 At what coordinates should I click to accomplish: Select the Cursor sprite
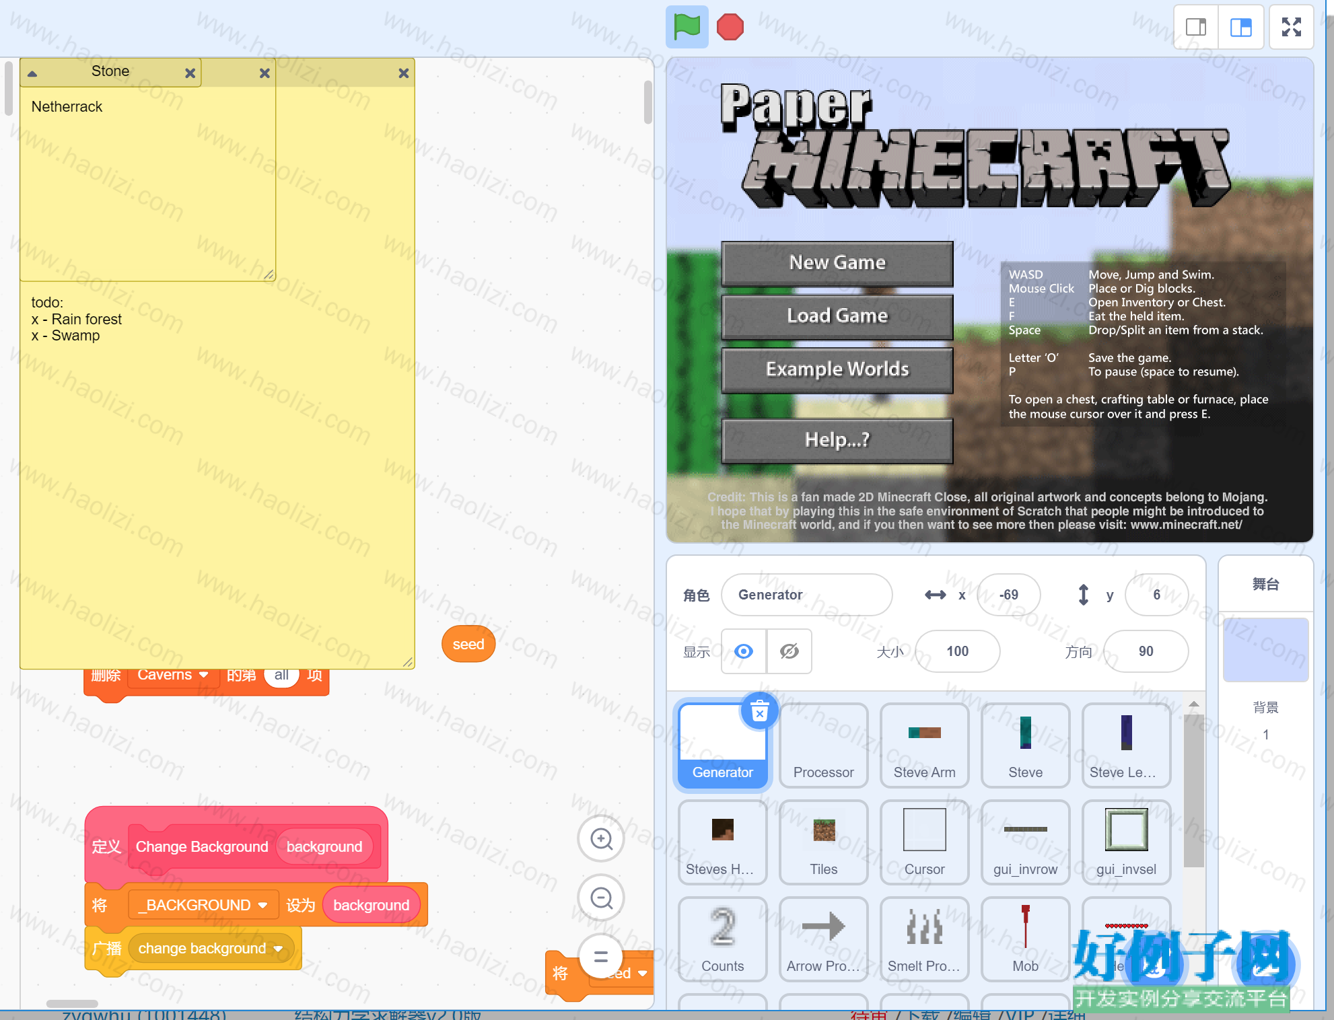coord(924,842)
